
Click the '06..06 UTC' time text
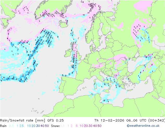pyautogui.click(x=136, y=120)
